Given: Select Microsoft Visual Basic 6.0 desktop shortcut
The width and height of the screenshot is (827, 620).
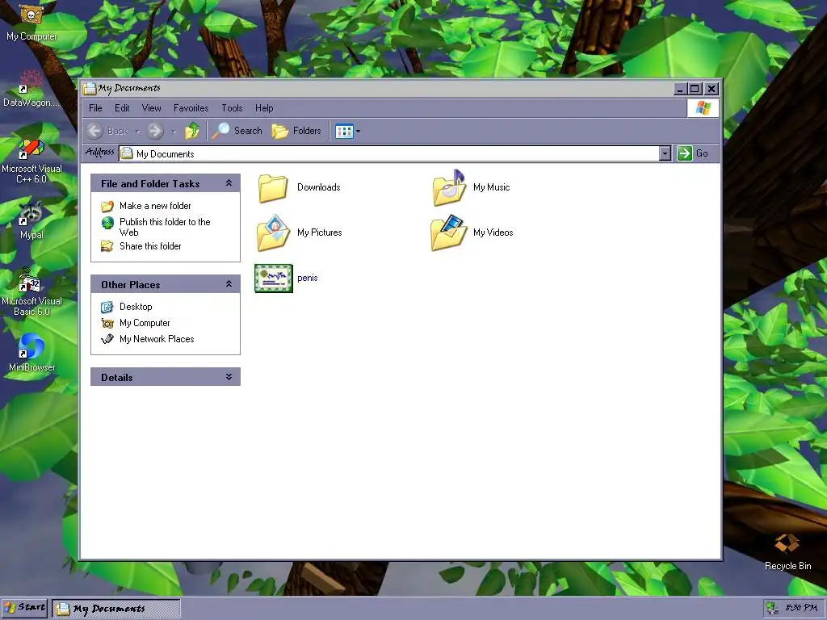Looking at the screenshot, I should (x=31, y=291).
